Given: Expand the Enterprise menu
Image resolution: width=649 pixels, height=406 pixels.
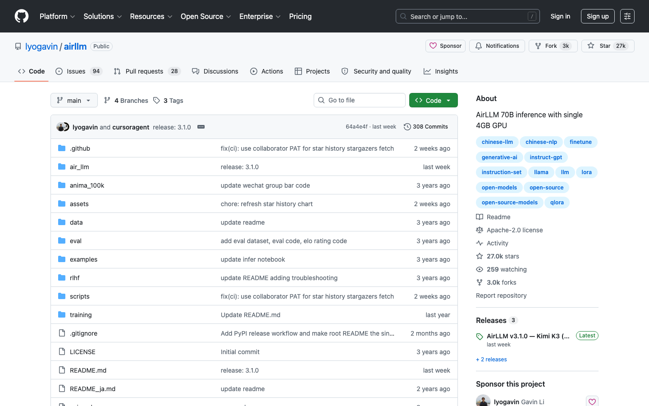Looking at the screenshot, I should click(260, 16).
